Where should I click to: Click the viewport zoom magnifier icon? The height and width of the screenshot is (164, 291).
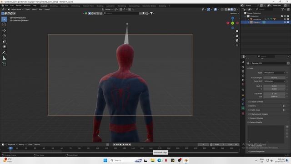pos(237,31)
